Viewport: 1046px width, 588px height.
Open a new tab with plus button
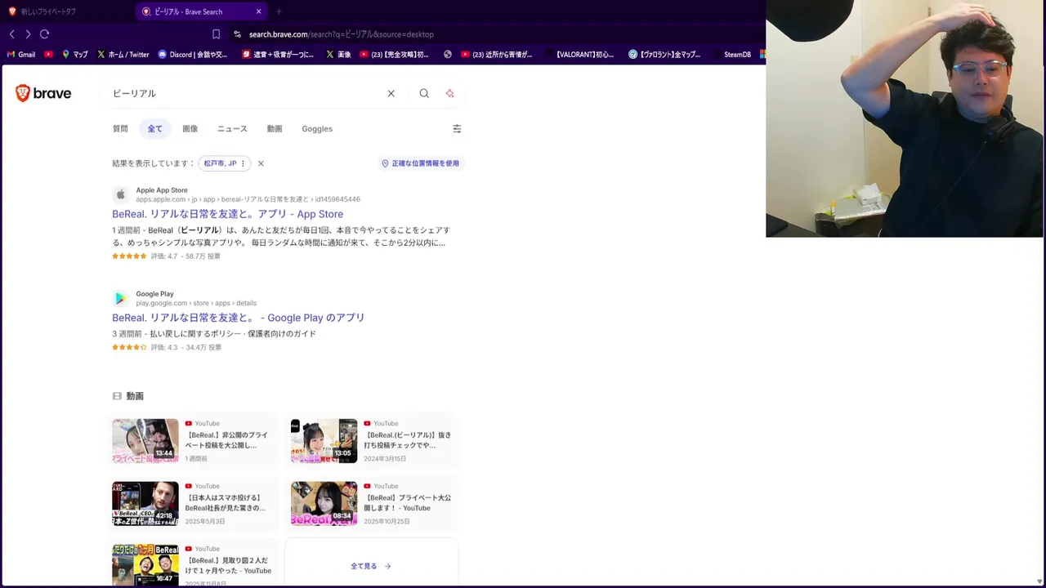click(279, 11)
